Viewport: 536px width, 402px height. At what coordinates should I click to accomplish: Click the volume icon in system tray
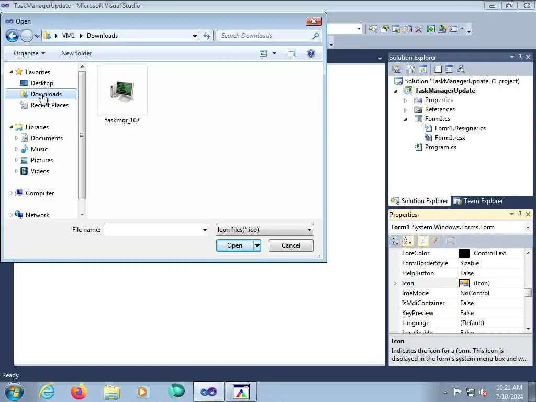pos(484,392)
